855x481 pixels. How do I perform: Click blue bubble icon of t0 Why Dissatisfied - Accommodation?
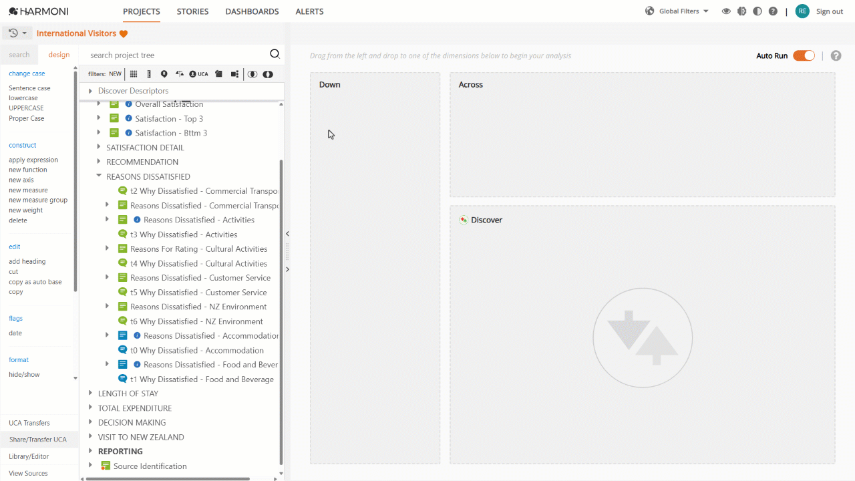coord(122,350)
